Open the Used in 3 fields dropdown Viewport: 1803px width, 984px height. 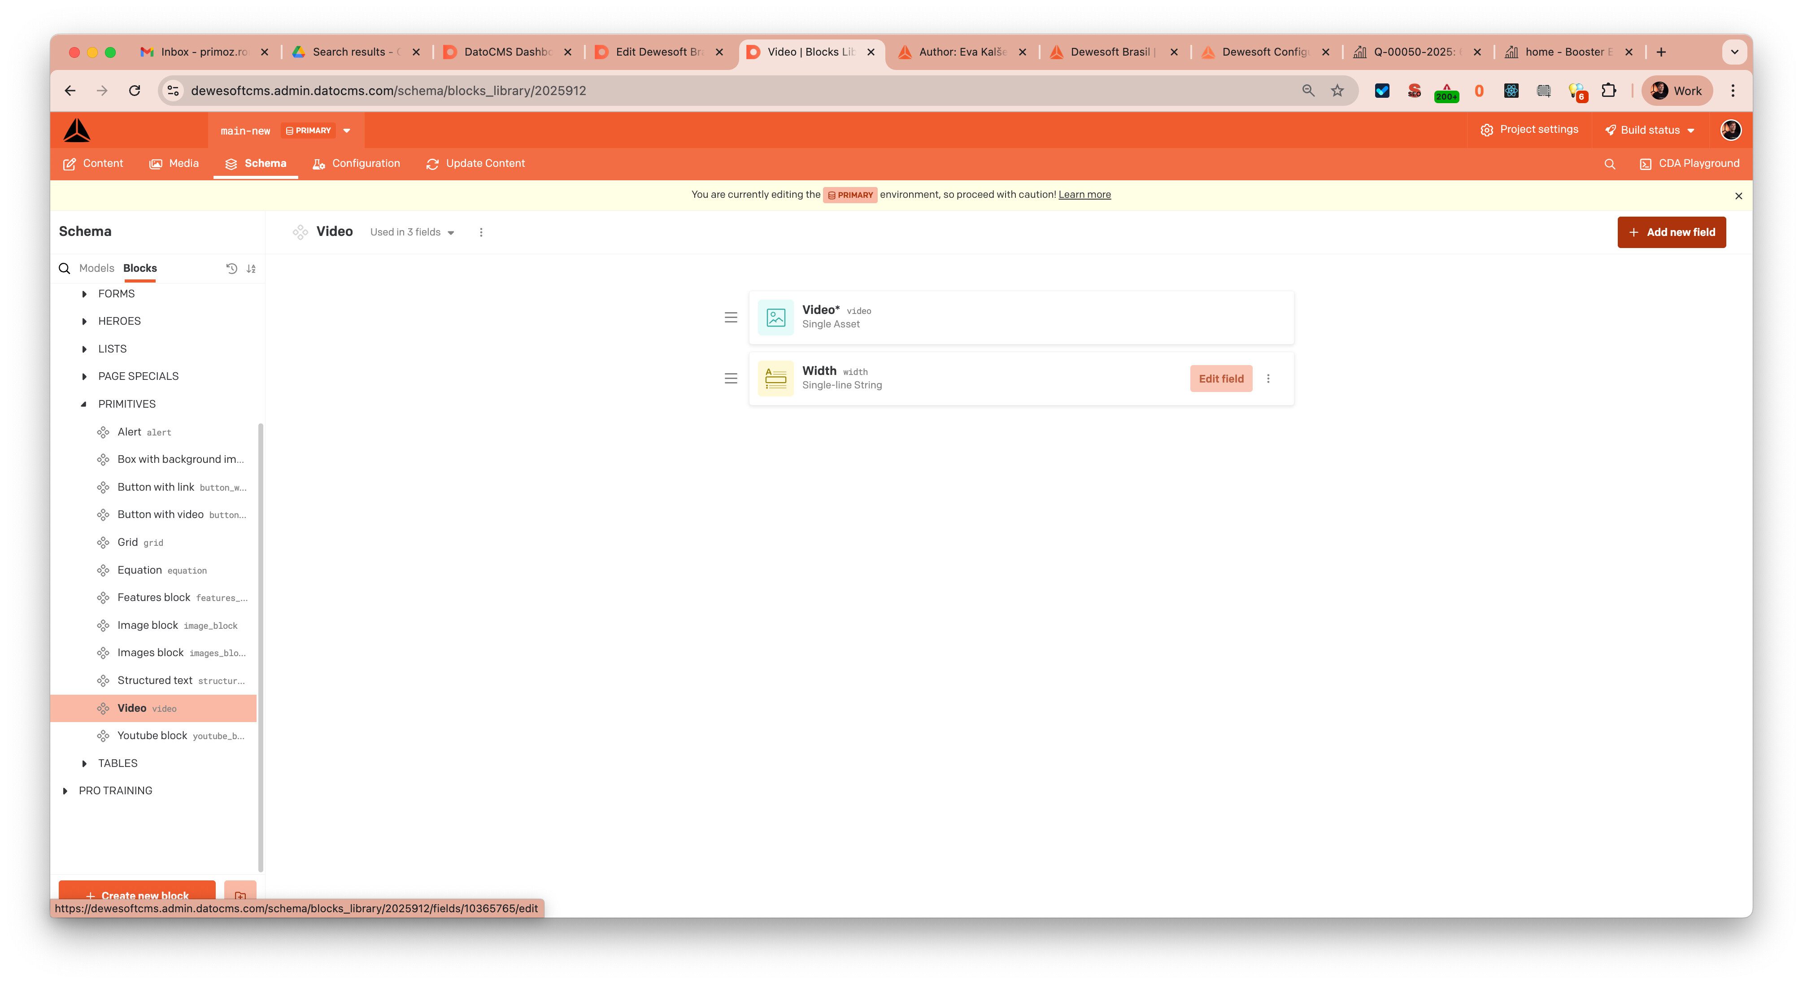[x=412, y=232]
